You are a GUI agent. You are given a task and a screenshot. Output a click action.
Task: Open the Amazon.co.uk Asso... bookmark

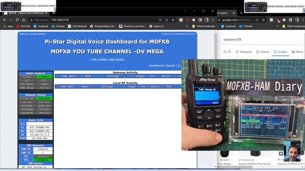tap(132, 26)
